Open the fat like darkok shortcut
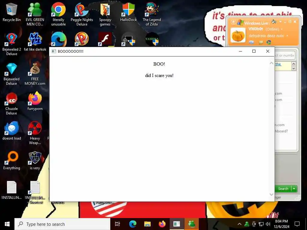307x230 pixels. pos(35,42)
